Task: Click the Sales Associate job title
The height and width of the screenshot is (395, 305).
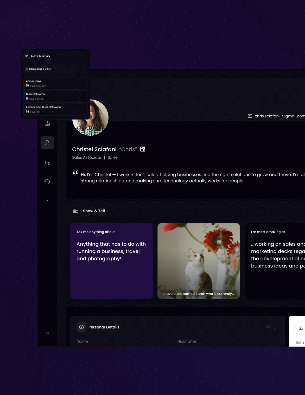Action: point(87,157)
